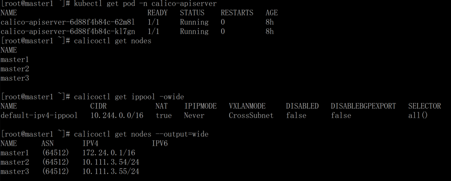The image size is (451, 181).
Task: Click the CIDR column header
Action: coord(98,106)
